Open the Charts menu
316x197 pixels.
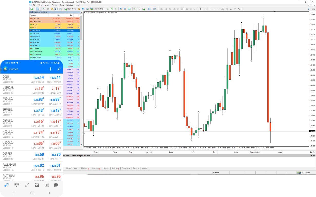(x=54, y=5)
